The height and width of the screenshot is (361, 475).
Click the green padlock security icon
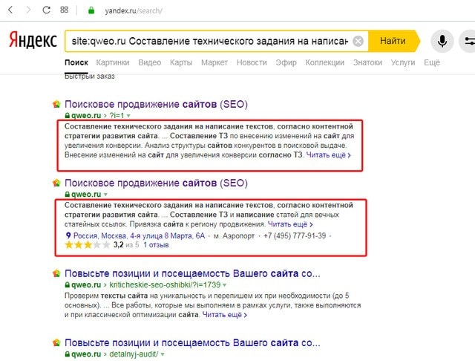pyautogui.click(x=91, y=11)
